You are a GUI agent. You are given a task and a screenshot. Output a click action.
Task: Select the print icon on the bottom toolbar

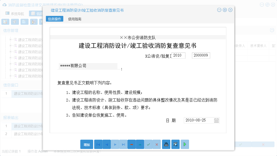(x=166, y=144)
